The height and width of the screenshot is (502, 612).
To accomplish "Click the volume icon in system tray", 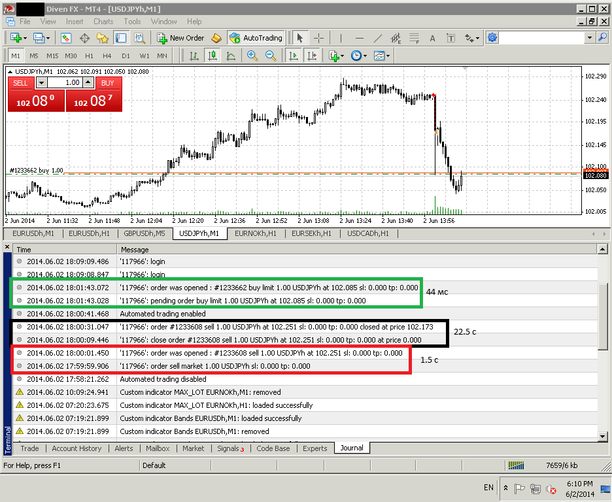I will coord(551,489).
